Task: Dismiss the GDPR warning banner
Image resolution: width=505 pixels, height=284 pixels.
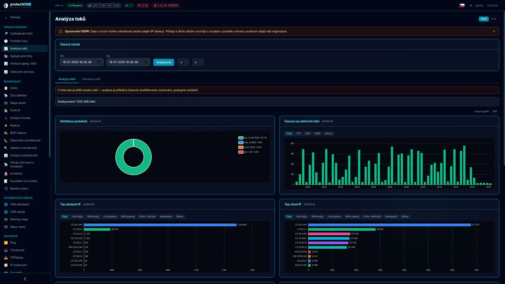Action: (494, 31)
